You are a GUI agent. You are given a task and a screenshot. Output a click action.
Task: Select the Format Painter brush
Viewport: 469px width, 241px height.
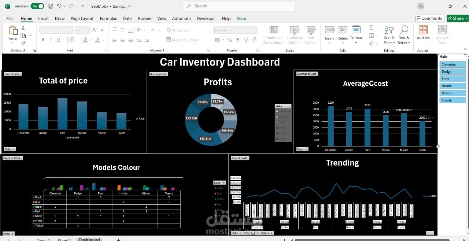point(23,43)
